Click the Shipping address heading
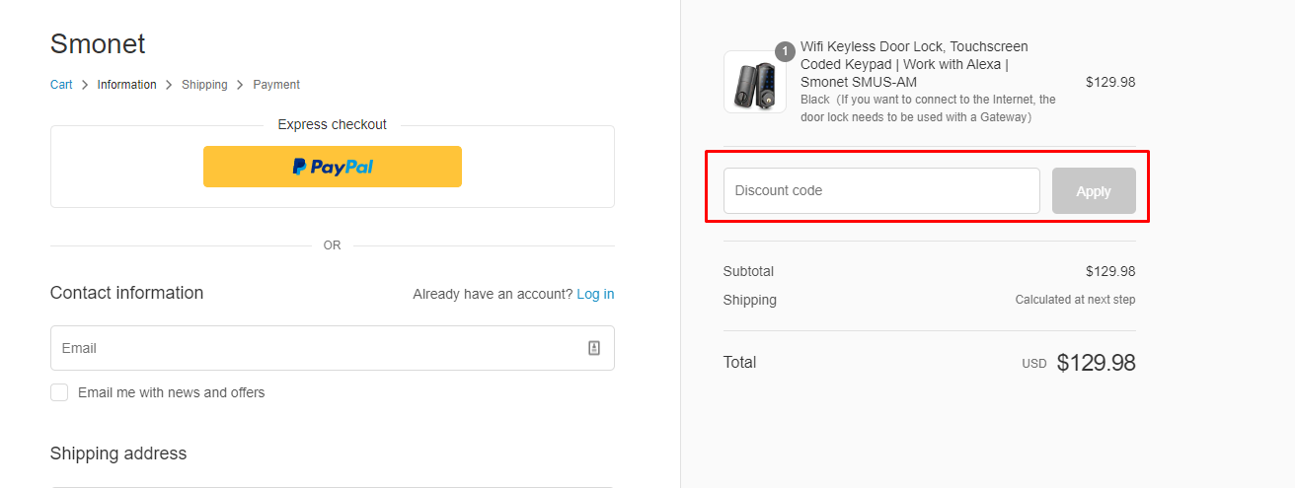 [x=118, y=453]
